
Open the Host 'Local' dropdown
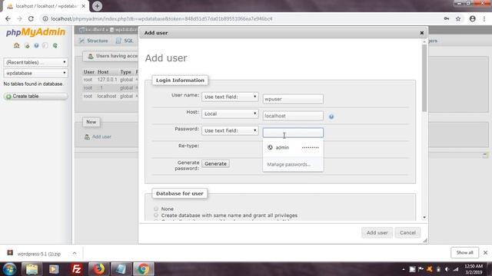230,113
